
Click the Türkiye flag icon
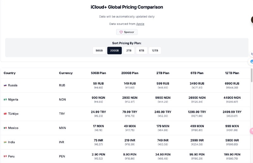5,114
